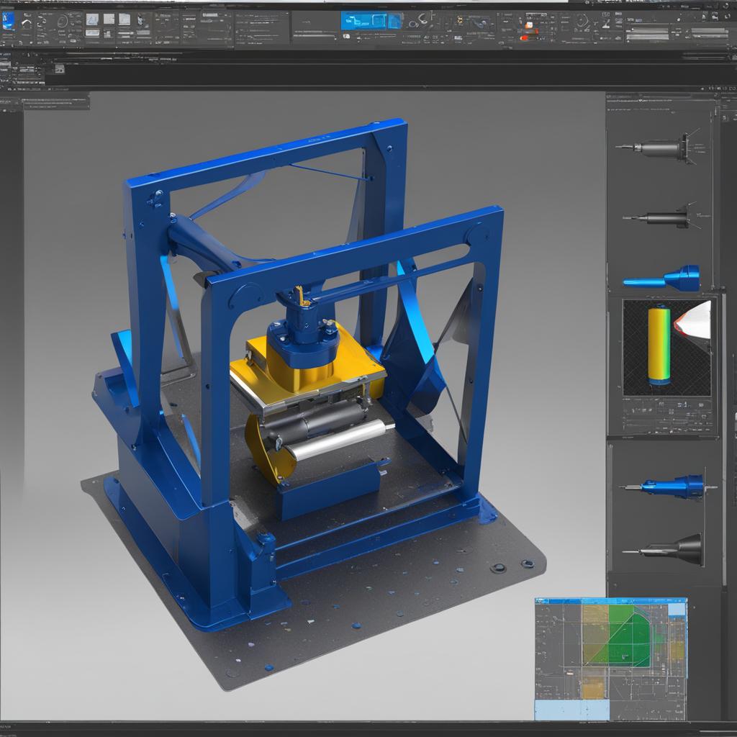Click the yellow gear icon in the ribbon
Image resolution: width=737 pixels, height=737 pixels.
point(460,20)
